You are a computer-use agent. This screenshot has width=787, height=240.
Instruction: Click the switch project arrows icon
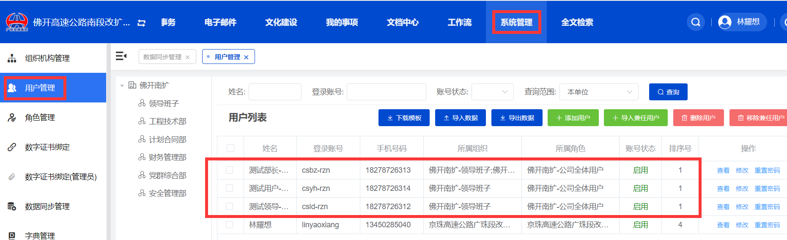point(142,23)
